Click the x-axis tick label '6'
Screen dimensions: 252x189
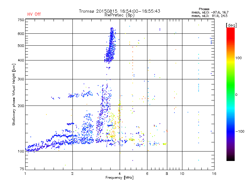[x=147, y=174]
